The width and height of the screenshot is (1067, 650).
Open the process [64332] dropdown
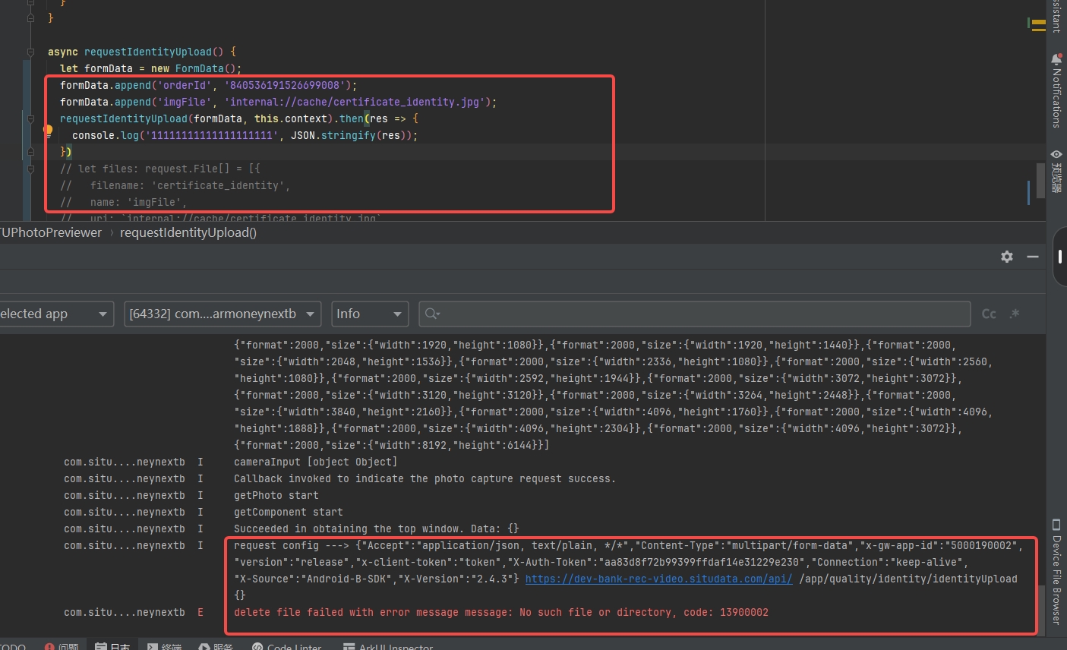[223, 314]
